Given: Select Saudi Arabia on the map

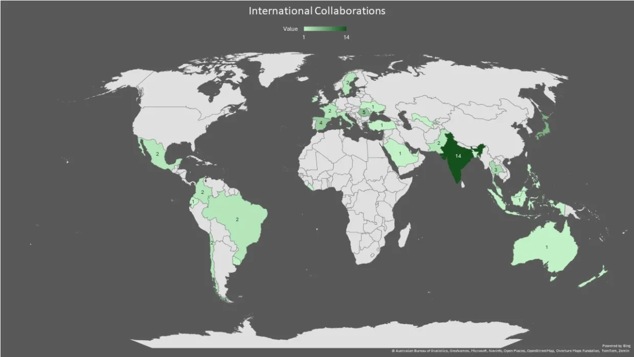Looking at the screenshot, I should click(x=400, y=153).
